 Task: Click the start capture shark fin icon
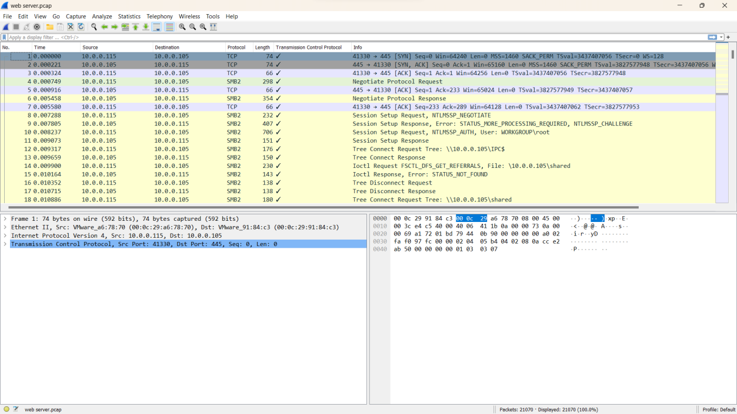click(x=6, y=27)
